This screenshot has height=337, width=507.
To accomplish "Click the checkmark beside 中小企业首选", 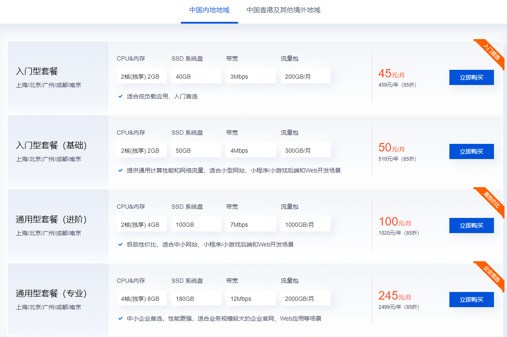I will (x=120, y=318).
